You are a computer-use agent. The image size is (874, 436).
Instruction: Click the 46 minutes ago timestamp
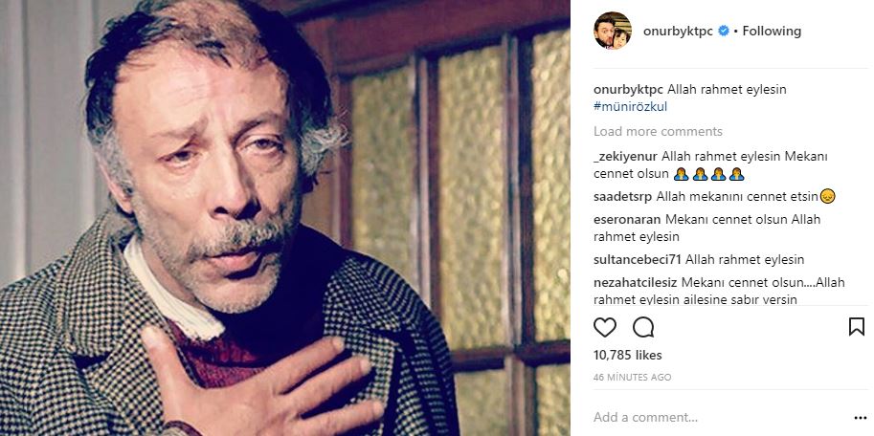coord(632,377)
